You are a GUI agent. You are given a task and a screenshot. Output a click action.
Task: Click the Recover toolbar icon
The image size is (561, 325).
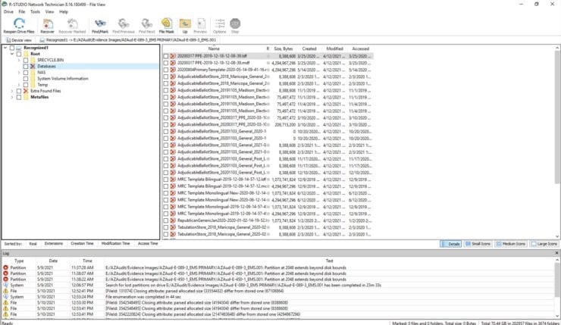[x=46, y=24]
